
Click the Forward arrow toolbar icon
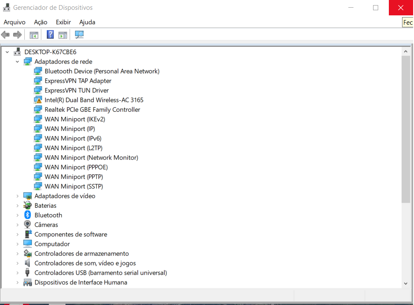[x=17, y=35]
